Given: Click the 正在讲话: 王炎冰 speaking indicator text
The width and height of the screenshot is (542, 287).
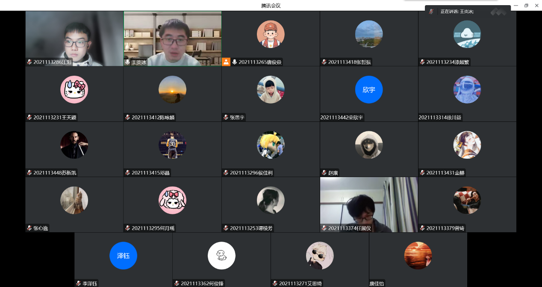Looking at the screenshot, I should [x=457, y=12].
